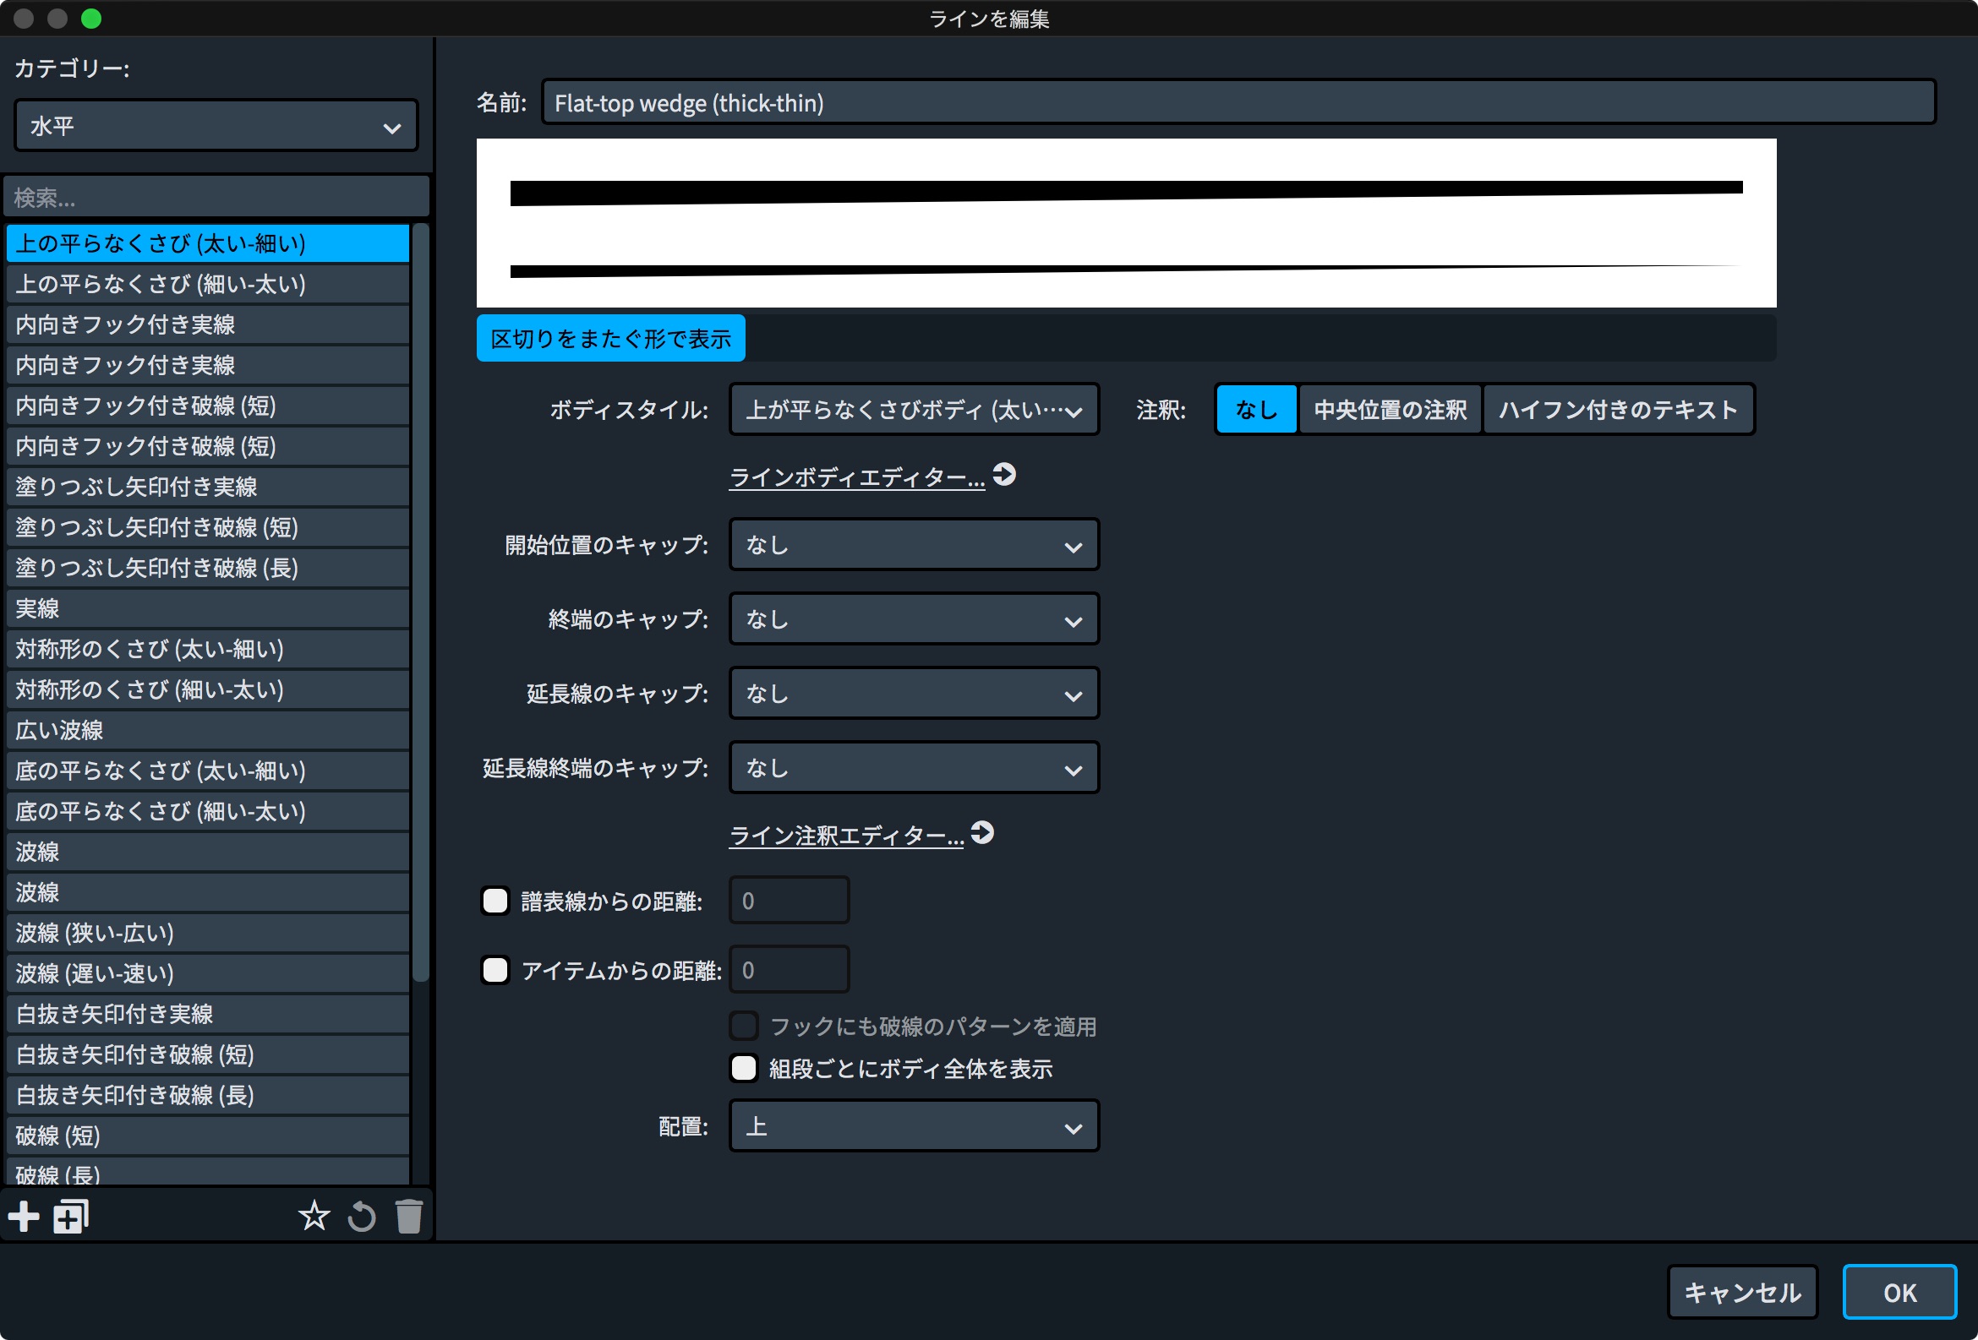
Task: Click the line list vertical scrollbar
Action: pos(420,604)
